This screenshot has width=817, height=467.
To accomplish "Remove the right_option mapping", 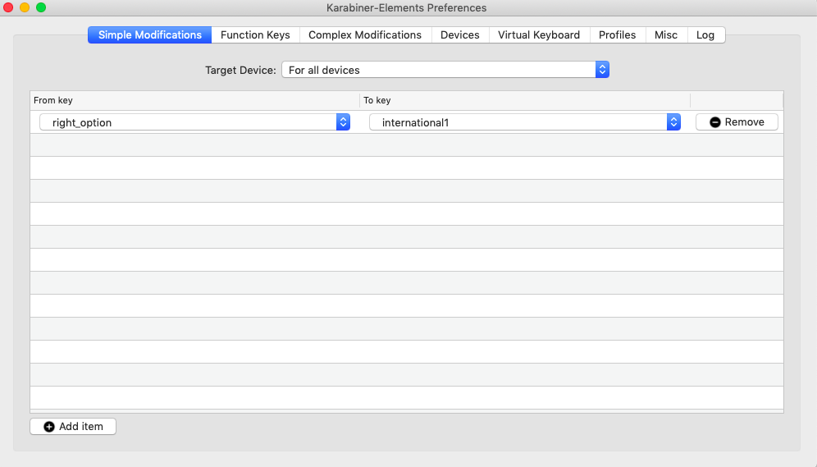I will tap(737, 122).
